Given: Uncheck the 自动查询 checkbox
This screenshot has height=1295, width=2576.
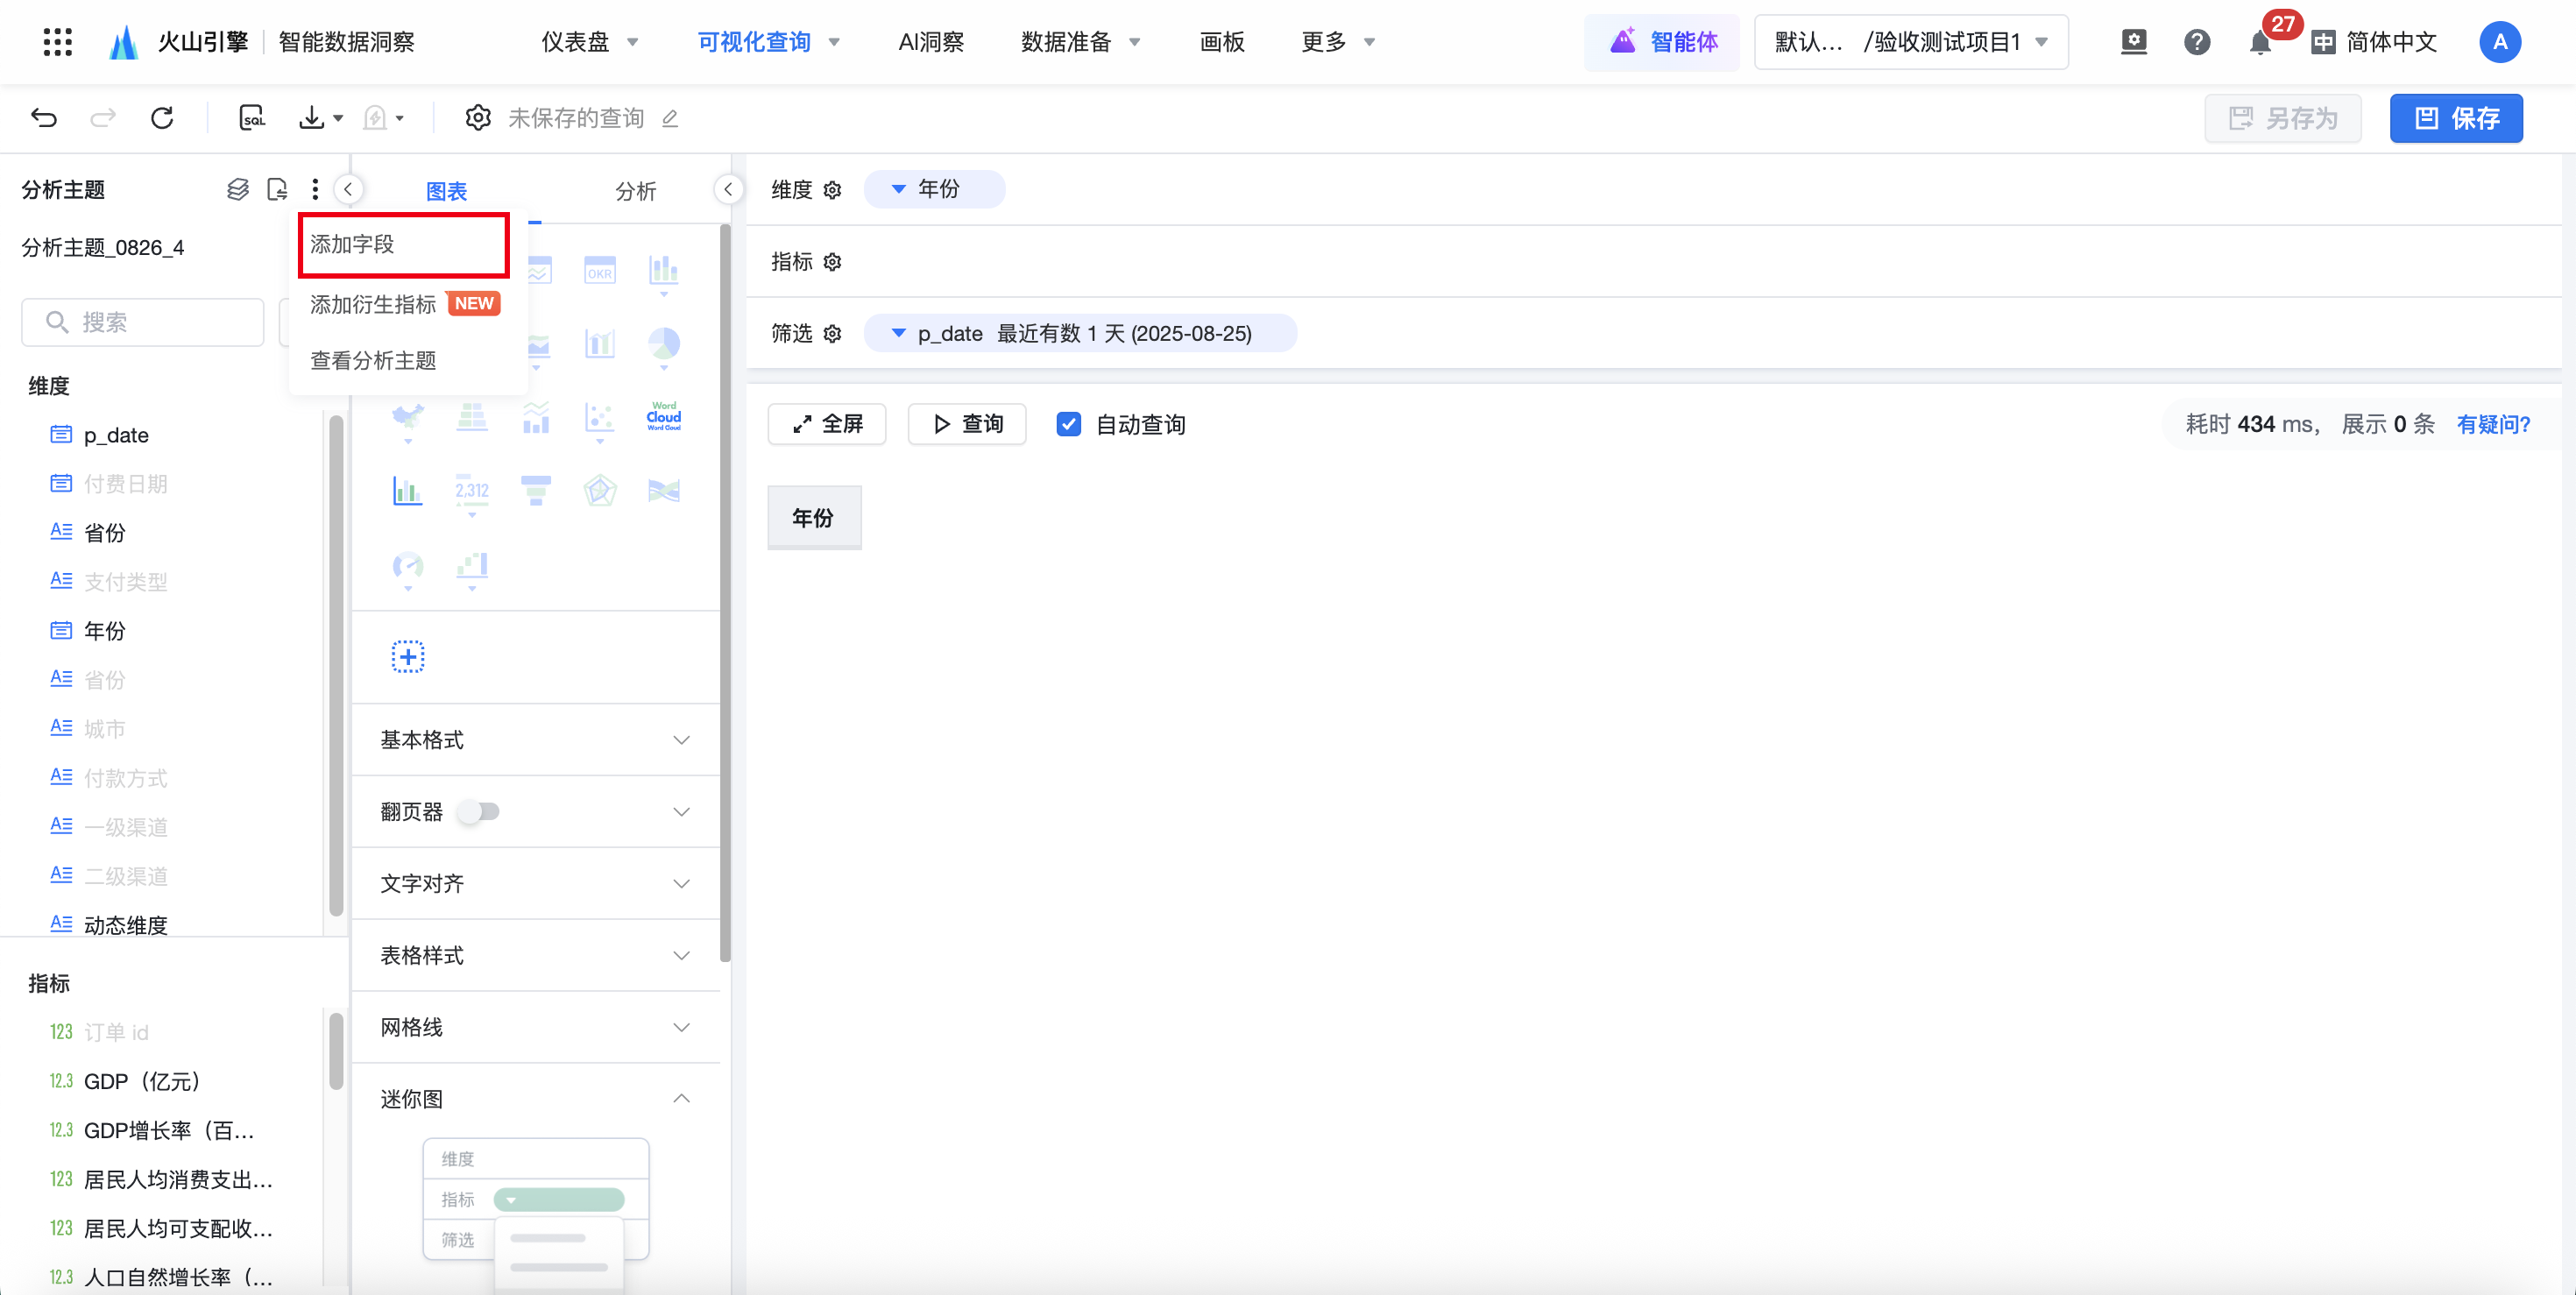Looking at the screenshot, I should tap(1068, 424).
